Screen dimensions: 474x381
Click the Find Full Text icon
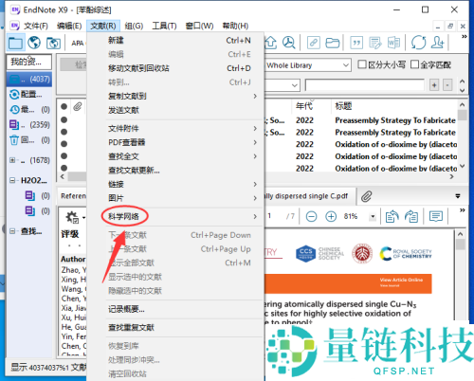[288, 43]
